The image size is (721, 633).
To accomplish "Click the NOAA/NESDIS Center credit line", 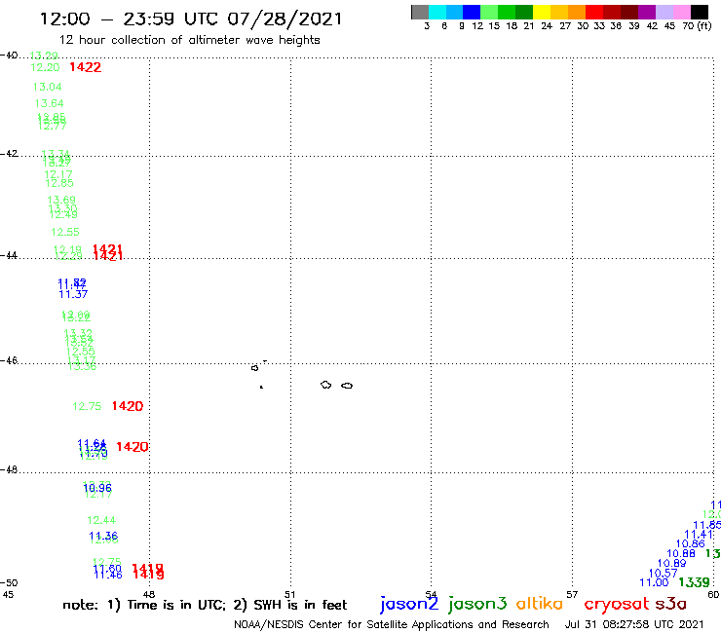I will 392,625.
